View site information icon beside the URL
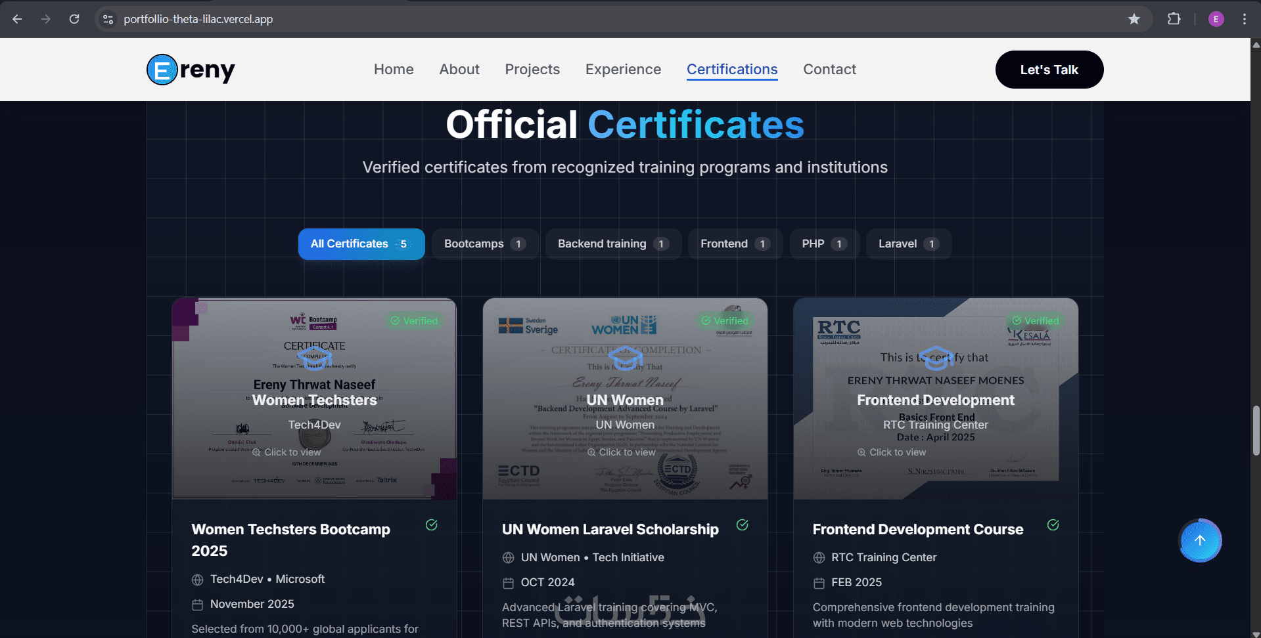This screenshot has width=1261, height=638. tap(108, 19)
